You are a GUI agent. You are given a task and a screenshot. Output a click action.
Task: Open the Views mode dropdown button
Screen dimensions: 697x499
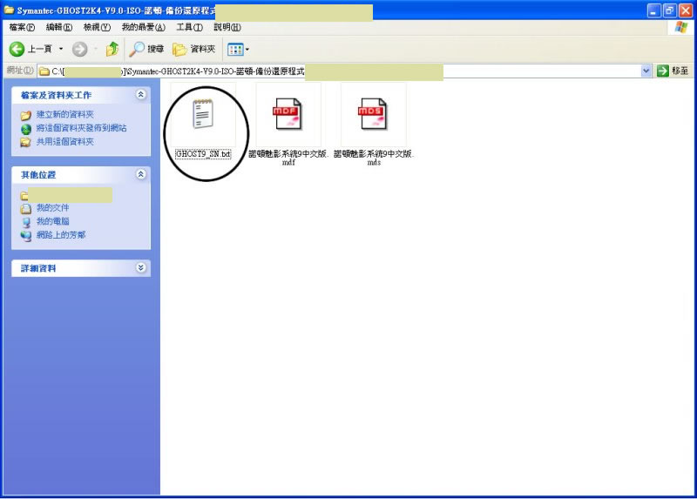238,49
